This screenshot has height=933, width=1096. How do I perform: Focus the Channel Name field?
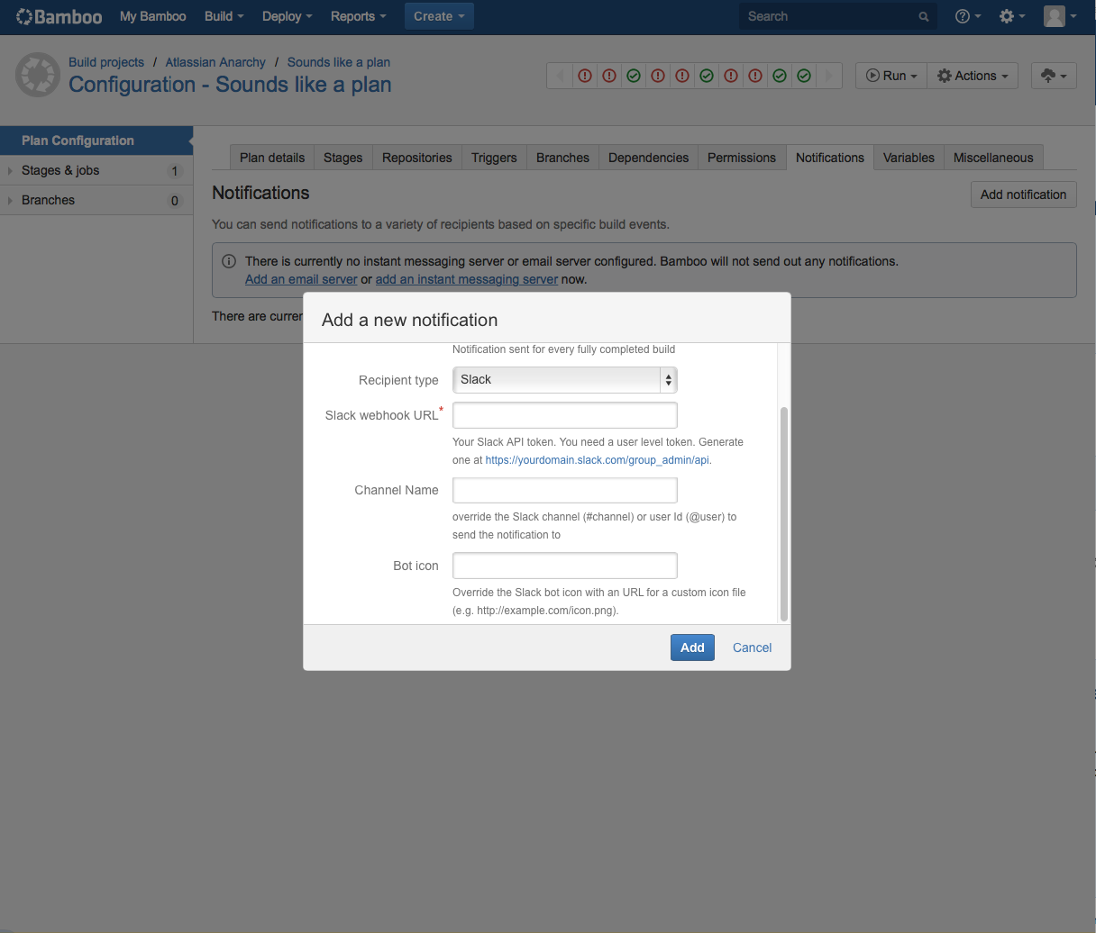(564, 490)
